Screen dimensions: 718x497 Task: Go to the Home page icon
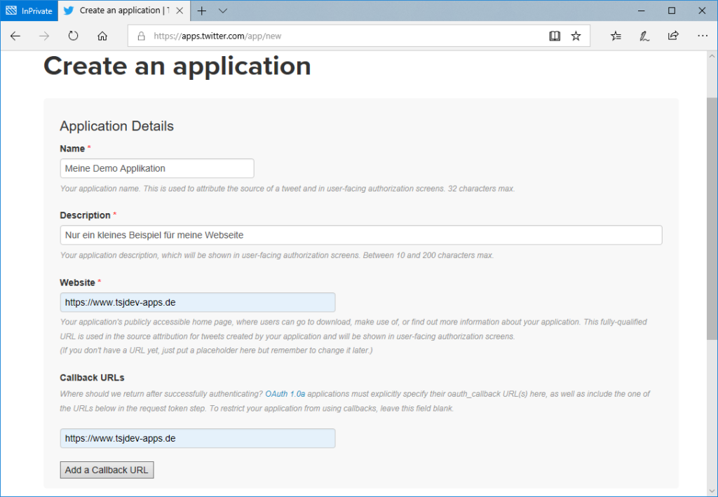102,36
